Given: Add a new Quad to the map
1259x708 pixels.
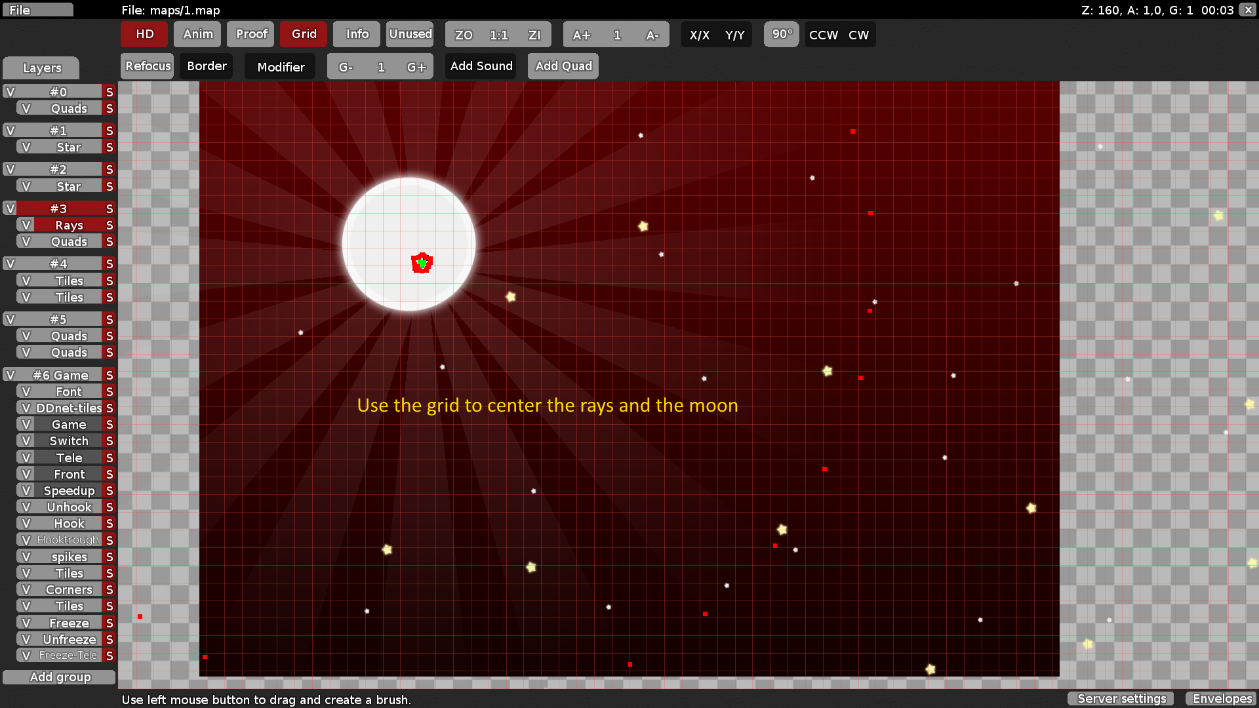Looking at the screenshot, I should [563, 66].
